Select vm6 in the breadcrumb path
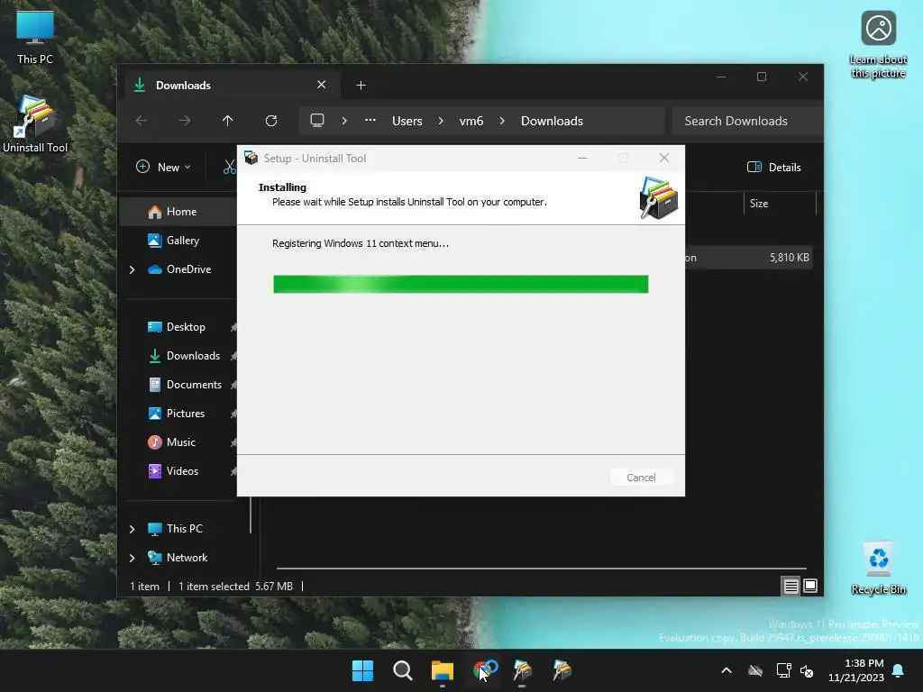The height and width of the screenshot is (692, 923). pyautogui.click(x=471, y=122)
